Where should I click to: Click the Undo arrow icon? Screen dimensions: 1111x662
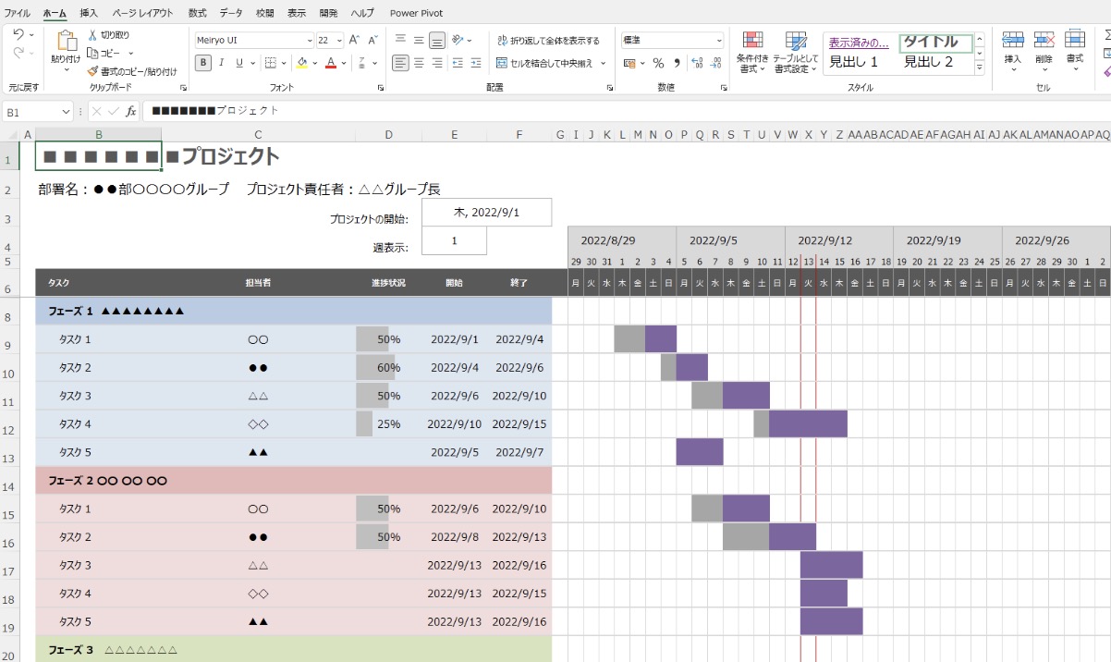[x=18, y=34]
